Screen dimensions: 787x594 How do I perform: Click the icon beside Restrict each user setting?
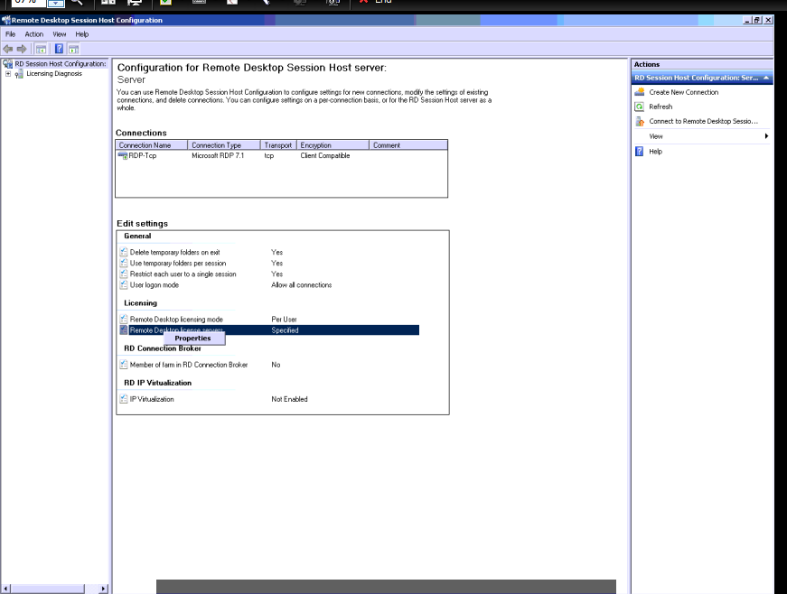(124, 274)
